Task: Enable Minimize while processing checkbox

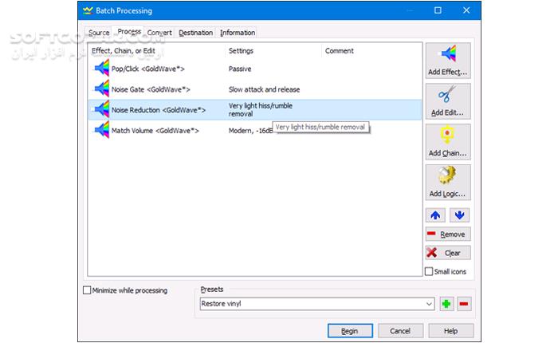Action: click(87, 290)
